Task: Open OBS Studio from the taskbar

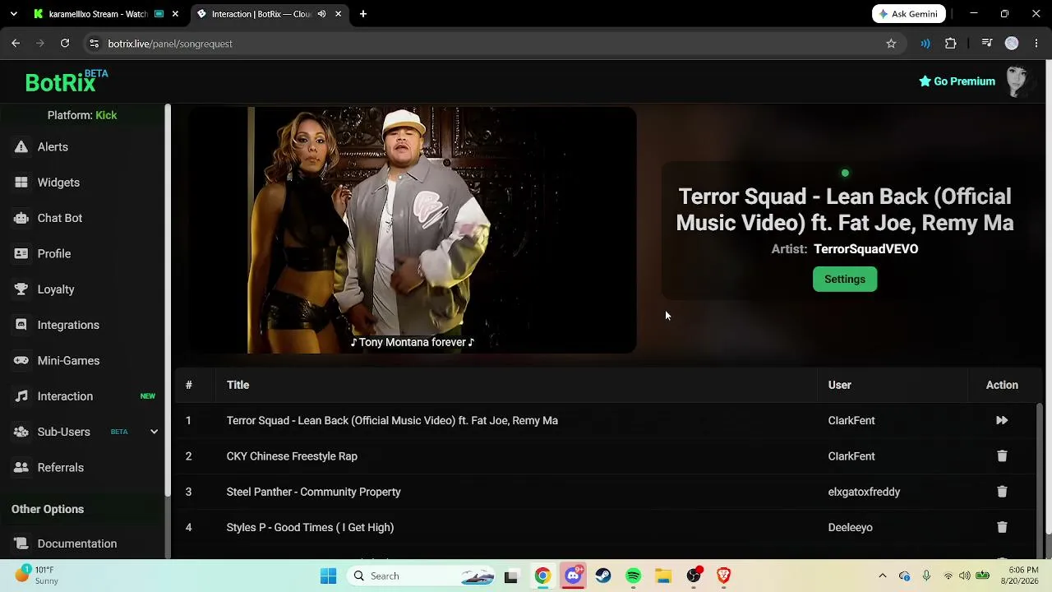Action: (694, 576)
